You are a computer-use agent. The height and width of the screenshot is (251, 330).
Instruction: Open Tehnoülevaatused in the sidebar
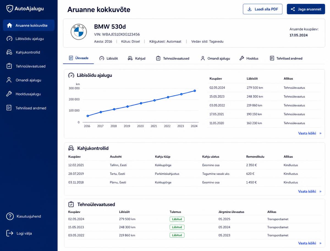point(29,66)
